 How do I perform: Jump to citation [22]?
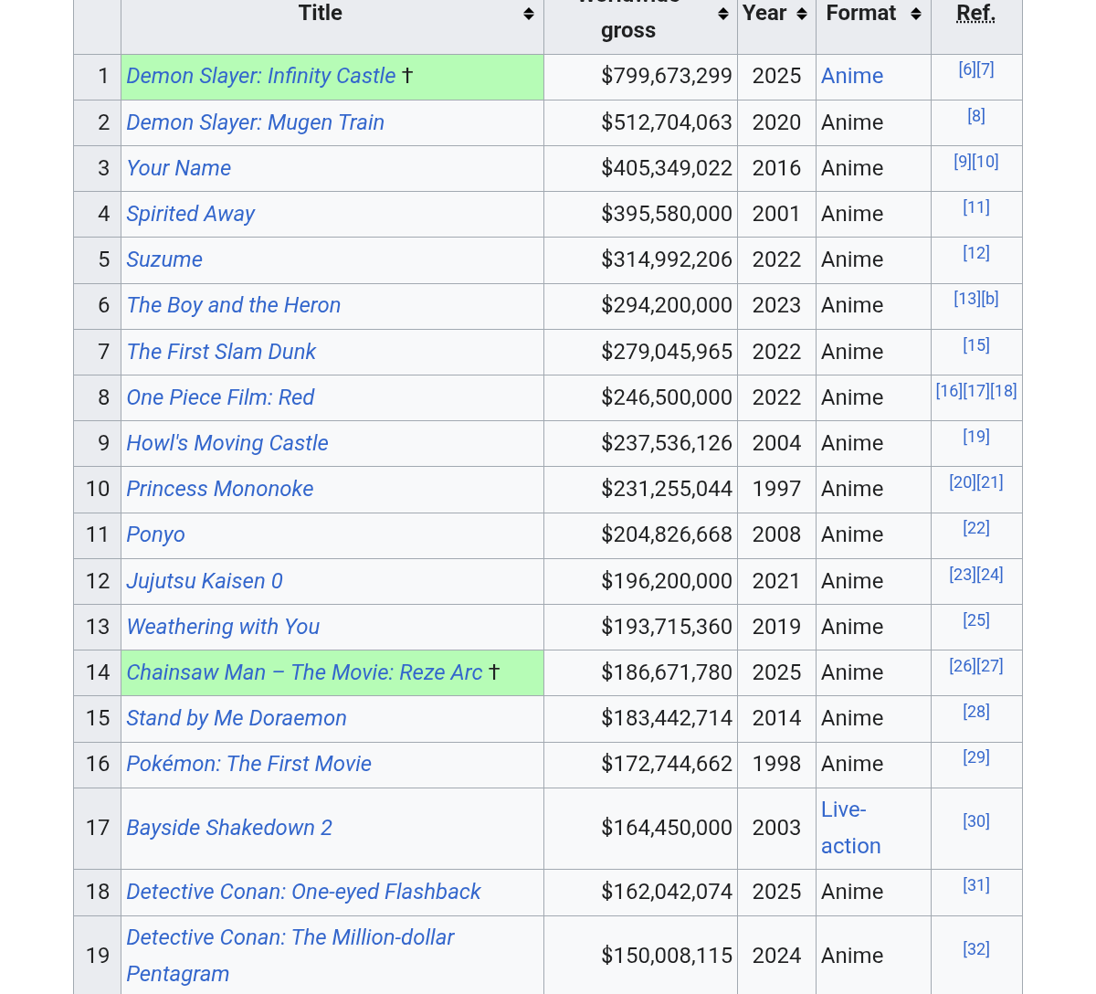[976, 528]
